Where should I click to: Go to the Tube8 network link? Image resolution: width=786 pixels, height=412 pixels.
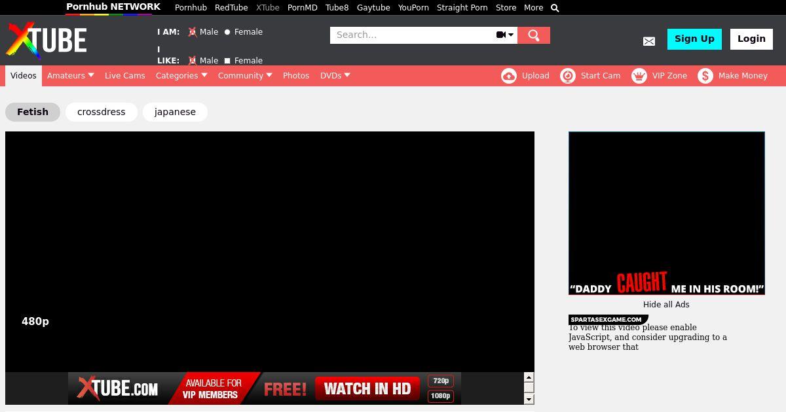(337, 8)
